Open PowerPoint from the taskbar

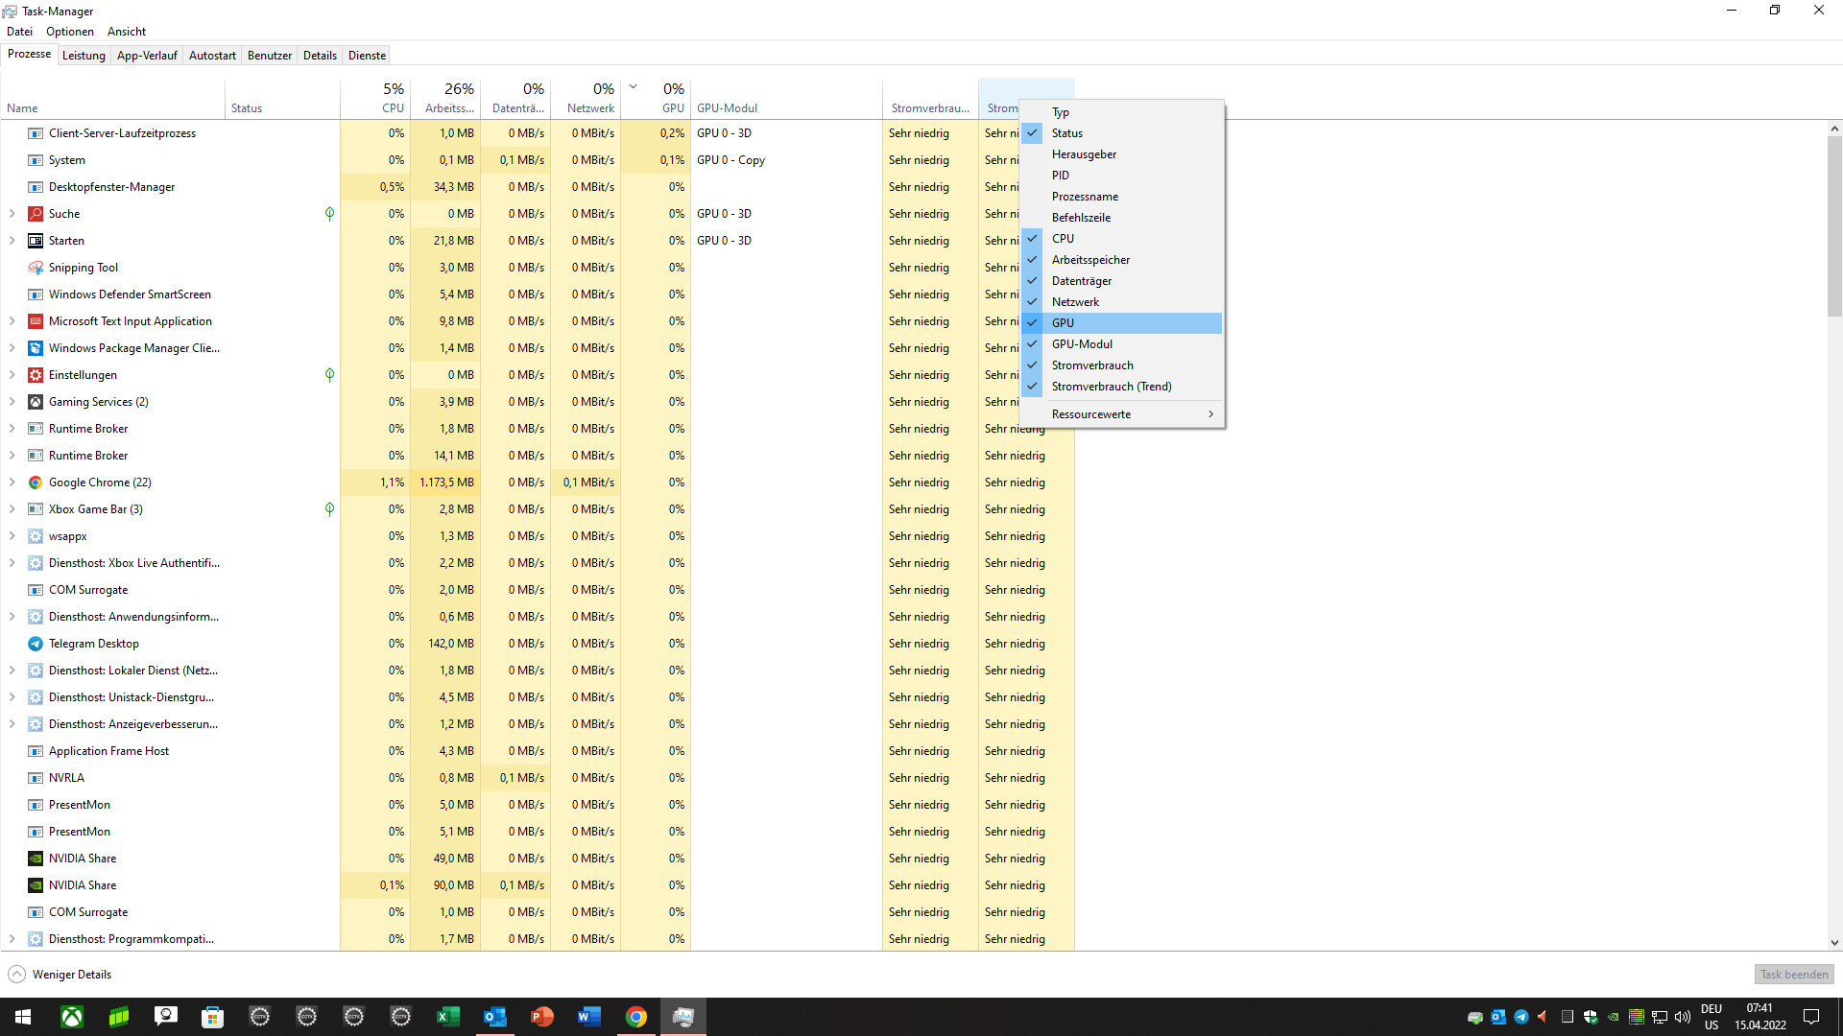pos(541,1017)
